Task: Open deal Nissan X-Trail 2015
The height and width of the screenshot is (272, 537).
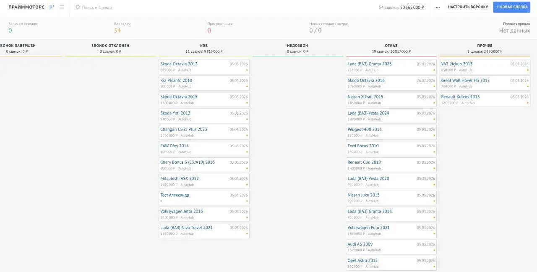Action: [x=365, y=97]
